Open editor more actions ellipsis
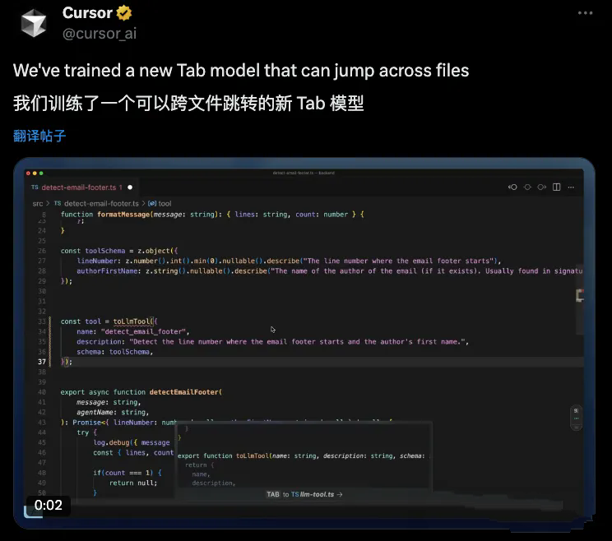This screenshot has width=612, height=541. pos(571,187)
